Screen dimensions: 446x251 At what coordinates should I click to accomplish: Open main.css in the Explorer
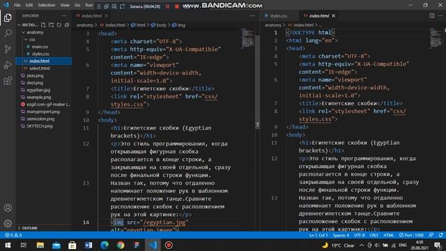click(x=40, y=47)
